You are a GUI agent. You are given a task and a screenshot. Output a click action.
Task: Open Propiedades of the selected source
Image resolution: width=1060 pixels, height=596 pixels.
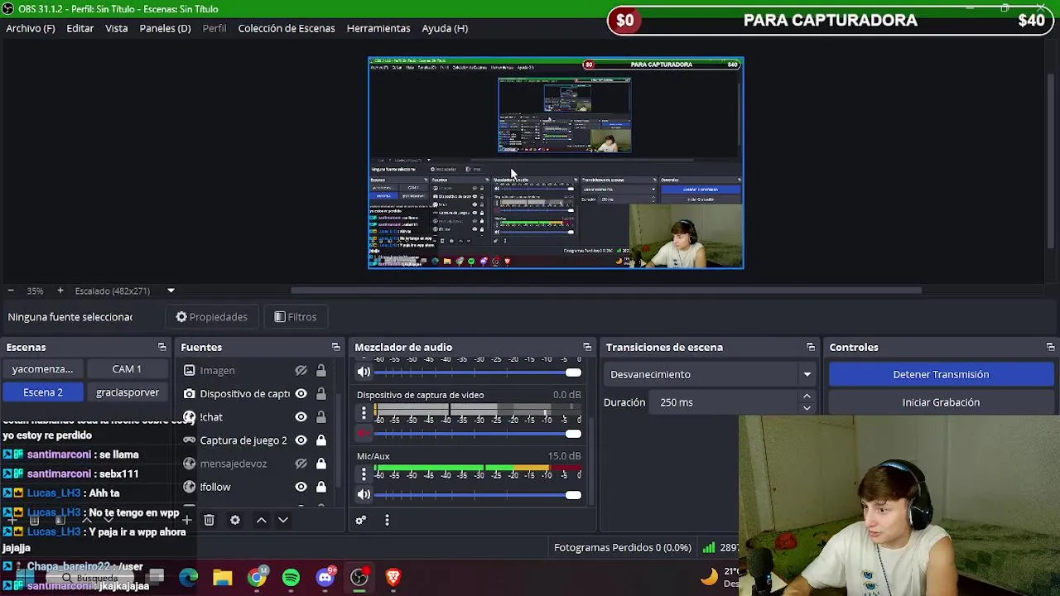tap(212, 317)
